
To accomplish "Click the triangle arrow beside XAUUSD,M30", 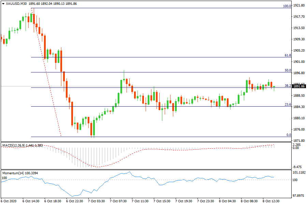I will pos(3,3).
